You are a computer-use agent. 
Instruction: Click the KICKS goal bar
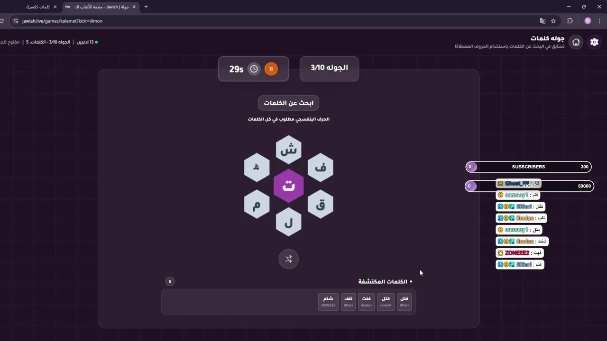click(x=529, y=186)
